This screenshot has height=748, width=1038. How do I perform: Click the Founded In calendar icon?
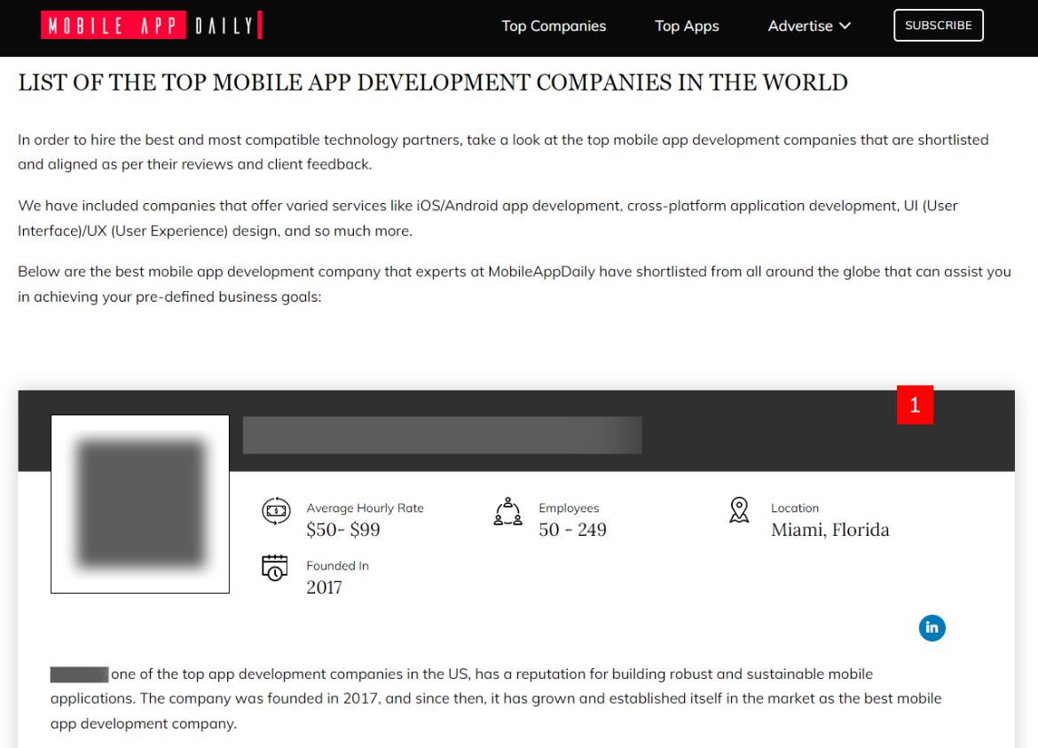click(275, 569)
